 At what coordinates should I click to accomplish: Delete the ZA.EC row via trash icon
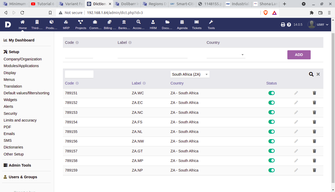(x=314, y=103)
